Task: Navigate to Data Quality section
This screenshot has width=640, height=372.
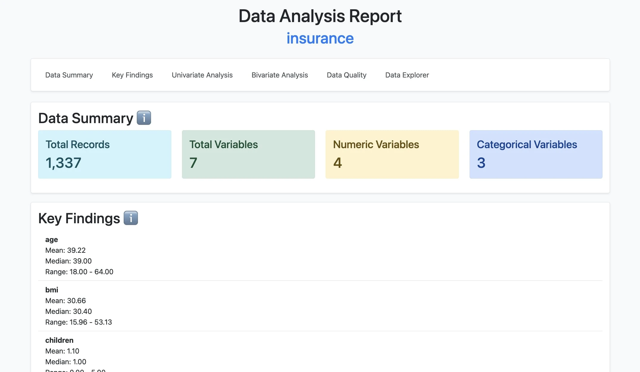Action: pyautogui.click(x=346, y=75)
